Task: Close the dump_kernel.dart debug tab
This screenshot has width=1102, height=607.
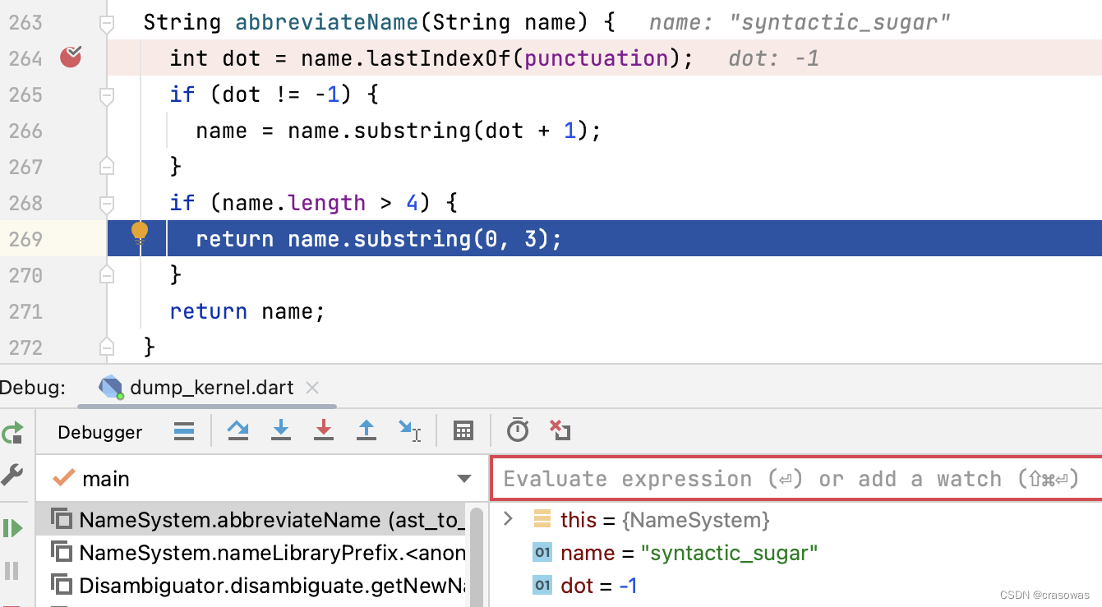Action: click(312, 388)
